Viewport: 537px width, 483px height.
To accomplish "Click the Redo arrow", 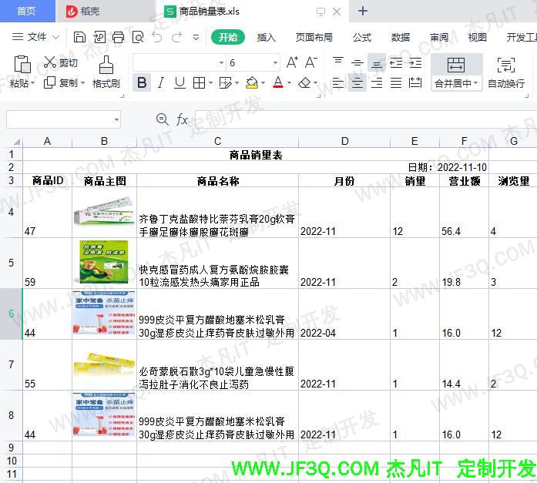I will [x=176, y=37].
